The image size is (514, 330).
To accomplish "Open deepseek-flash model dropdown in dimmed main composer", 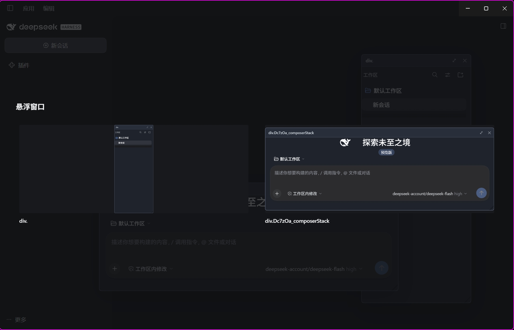I will tap(314, 269).
